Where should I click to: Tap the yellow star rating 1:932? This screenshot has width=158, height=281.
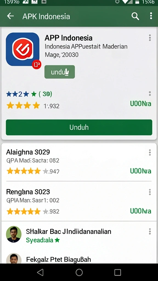coord(33,106)
